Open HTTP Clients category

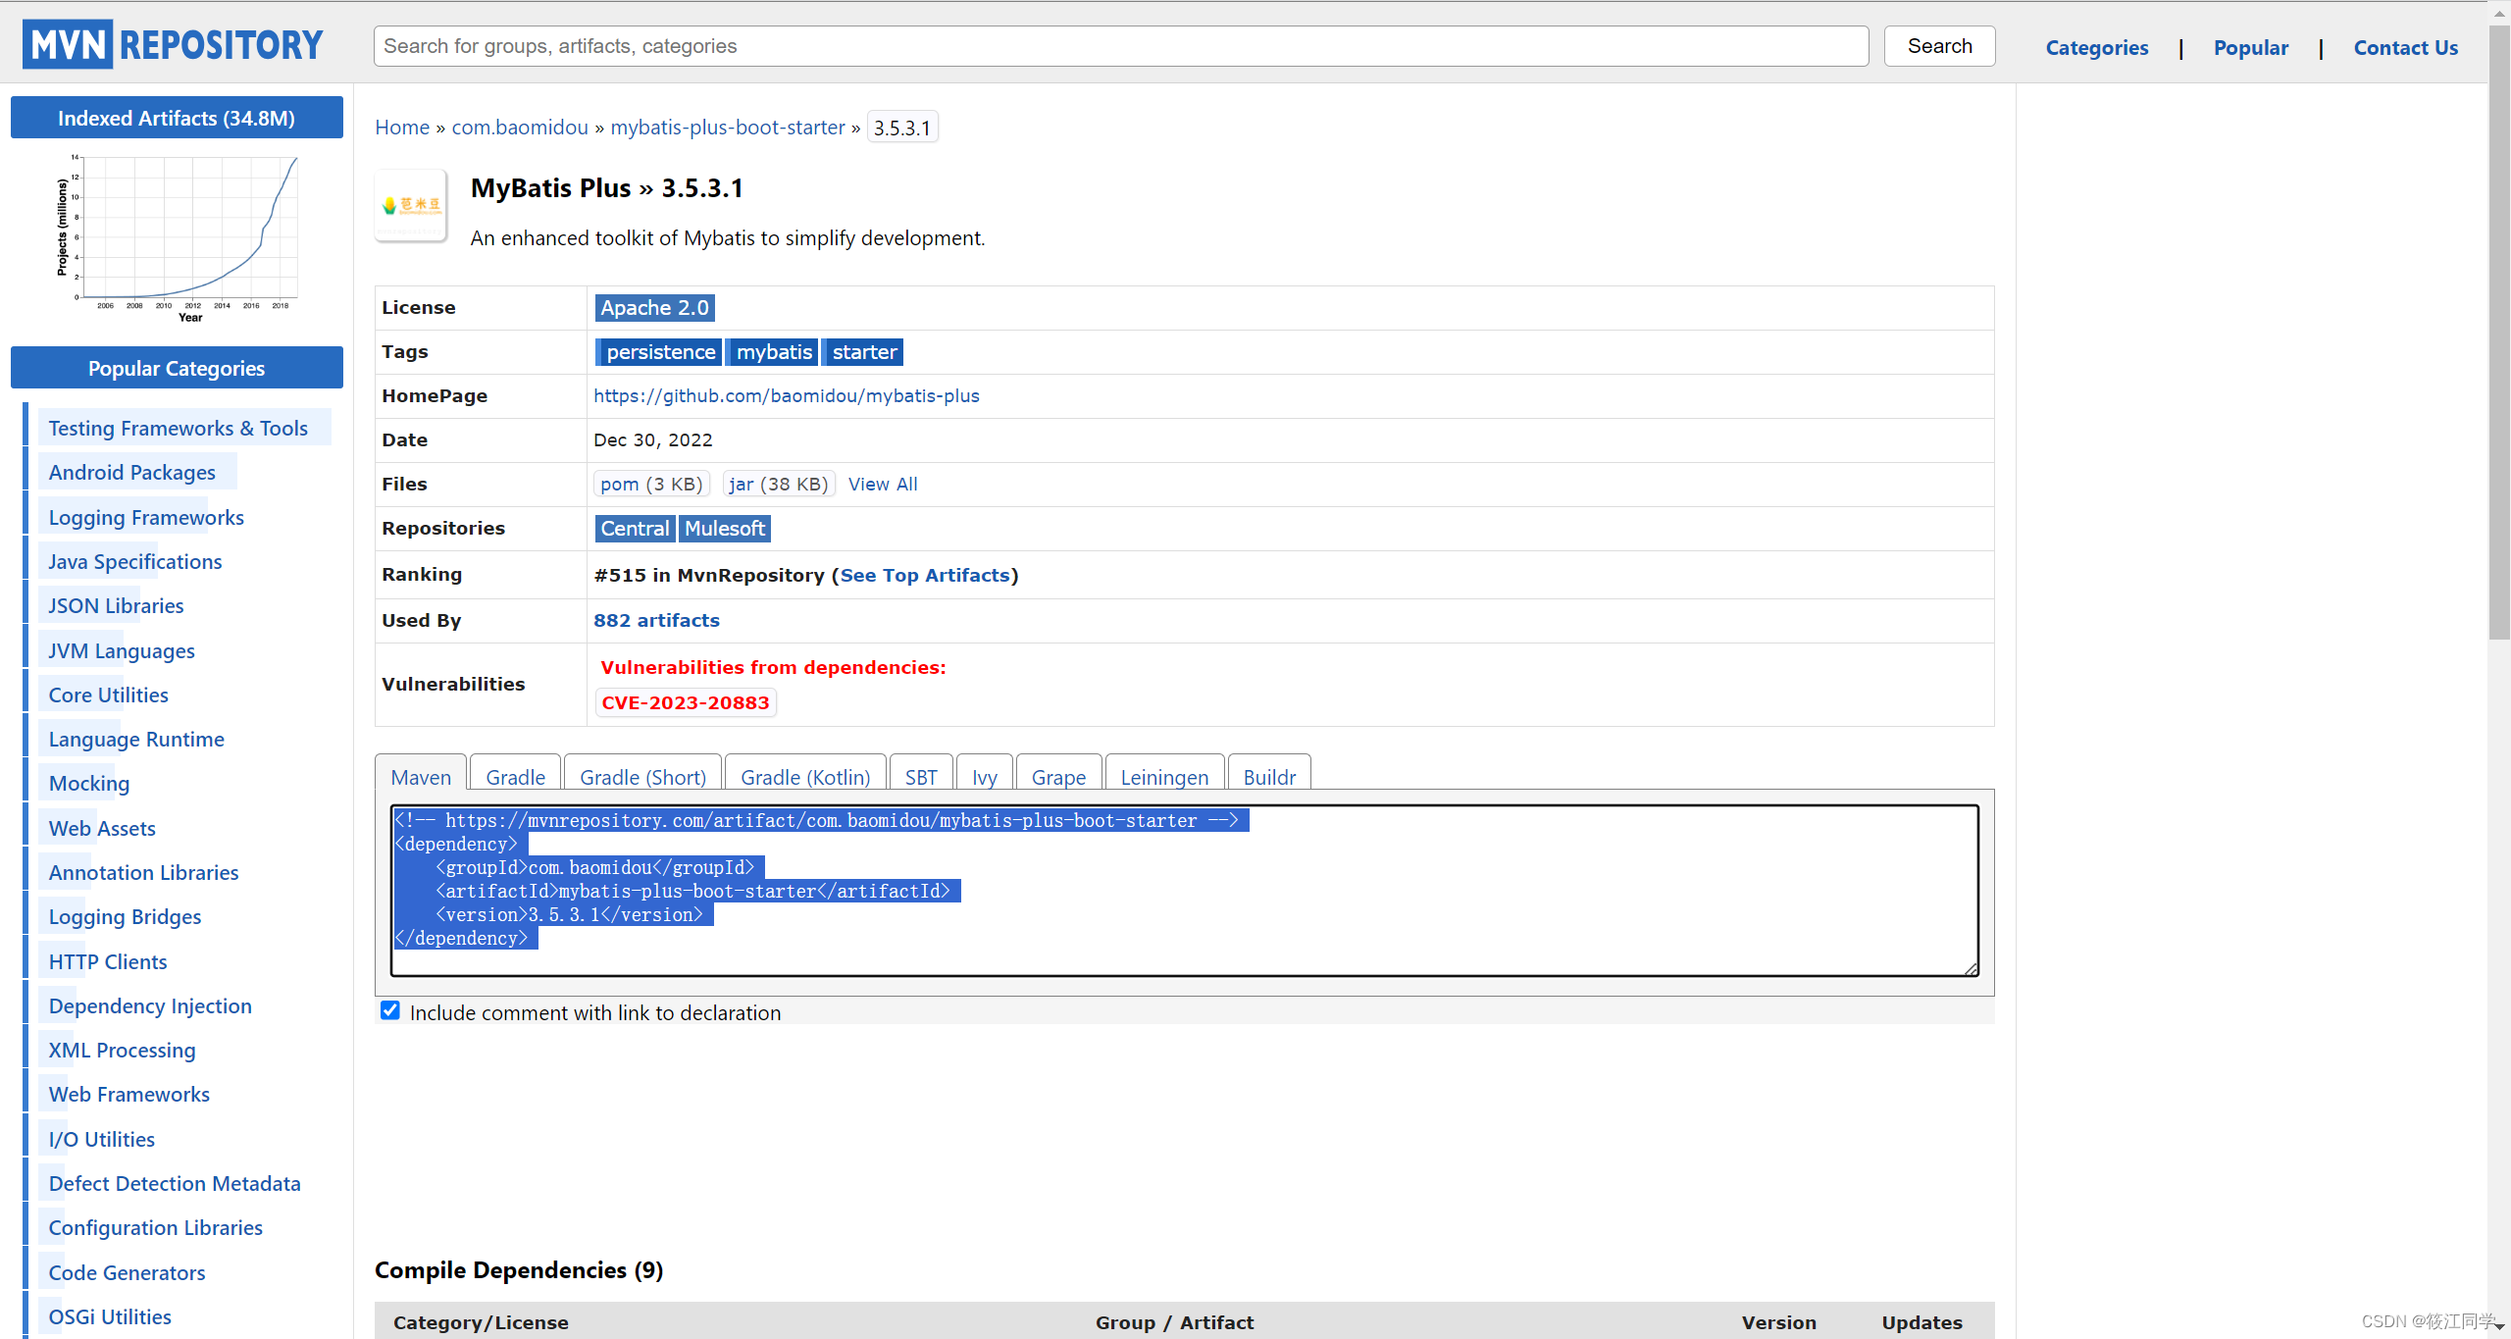click(108, 962)
